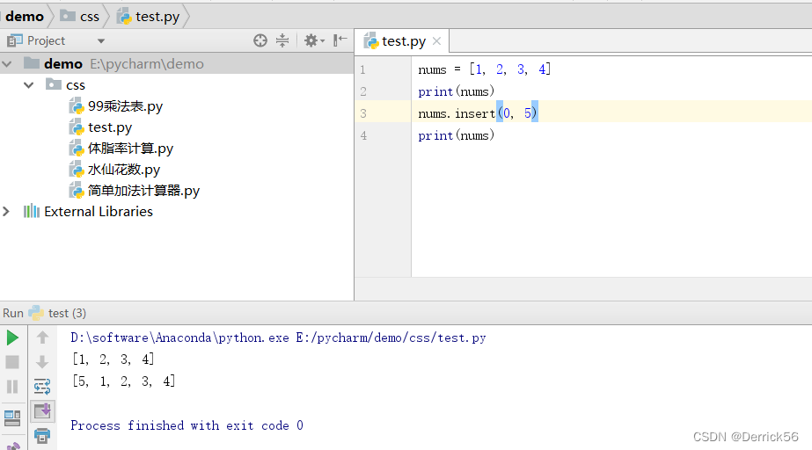812x450 pixels.
Task: Click 'Process finished with exit code 0' text
Action: click(x=187, y=425)
